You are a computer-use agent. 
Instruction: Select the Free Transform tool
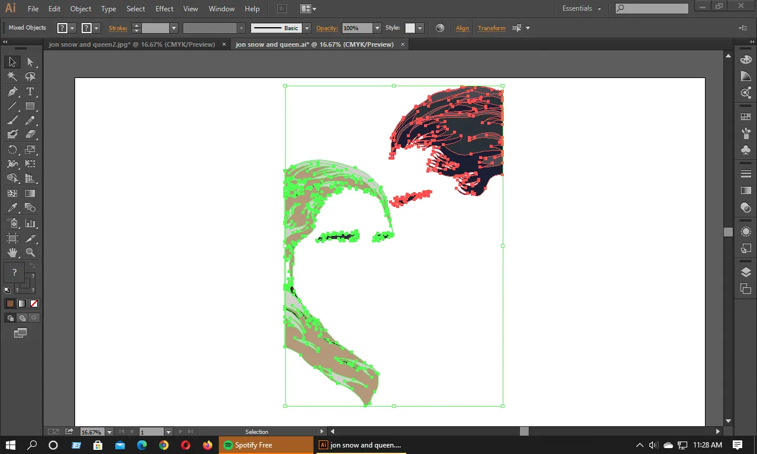point(30,164)
